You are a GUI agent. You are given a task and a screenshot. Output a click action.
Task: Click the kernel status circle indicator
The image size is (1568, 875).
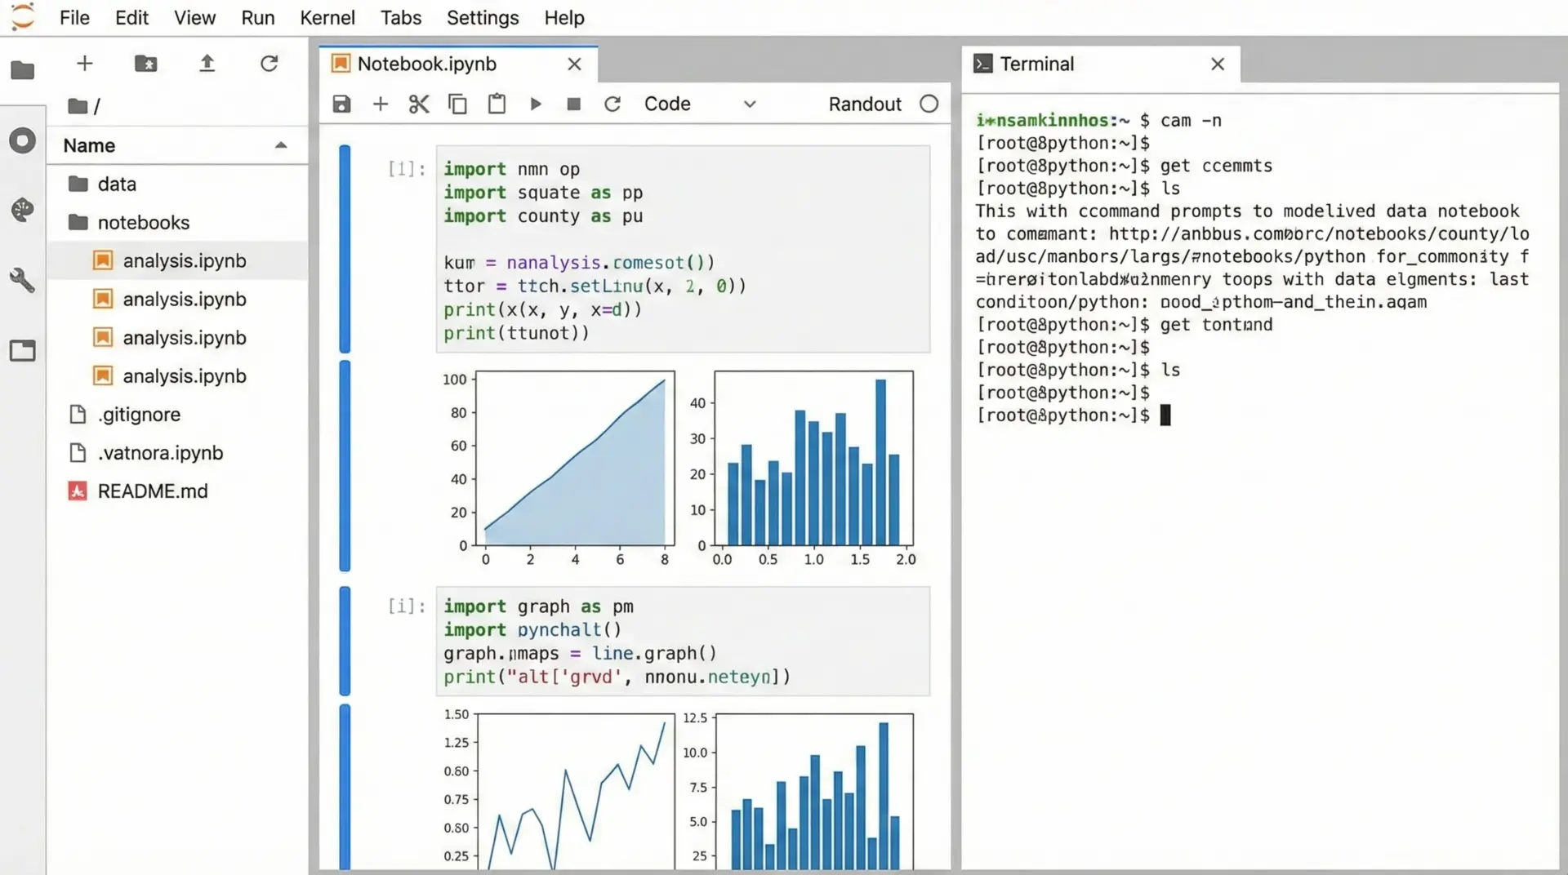click(x=929, y=104)
